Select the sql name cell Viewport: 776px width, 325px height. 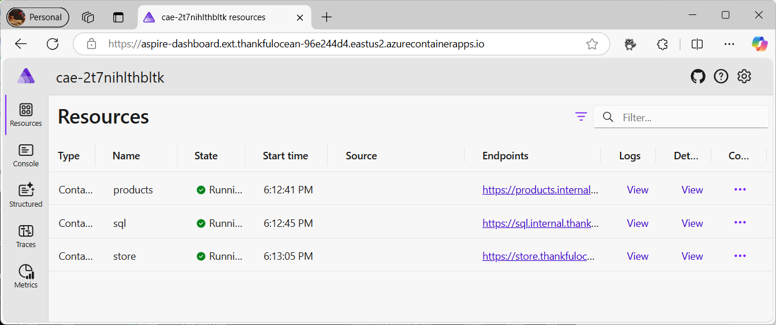120,223
